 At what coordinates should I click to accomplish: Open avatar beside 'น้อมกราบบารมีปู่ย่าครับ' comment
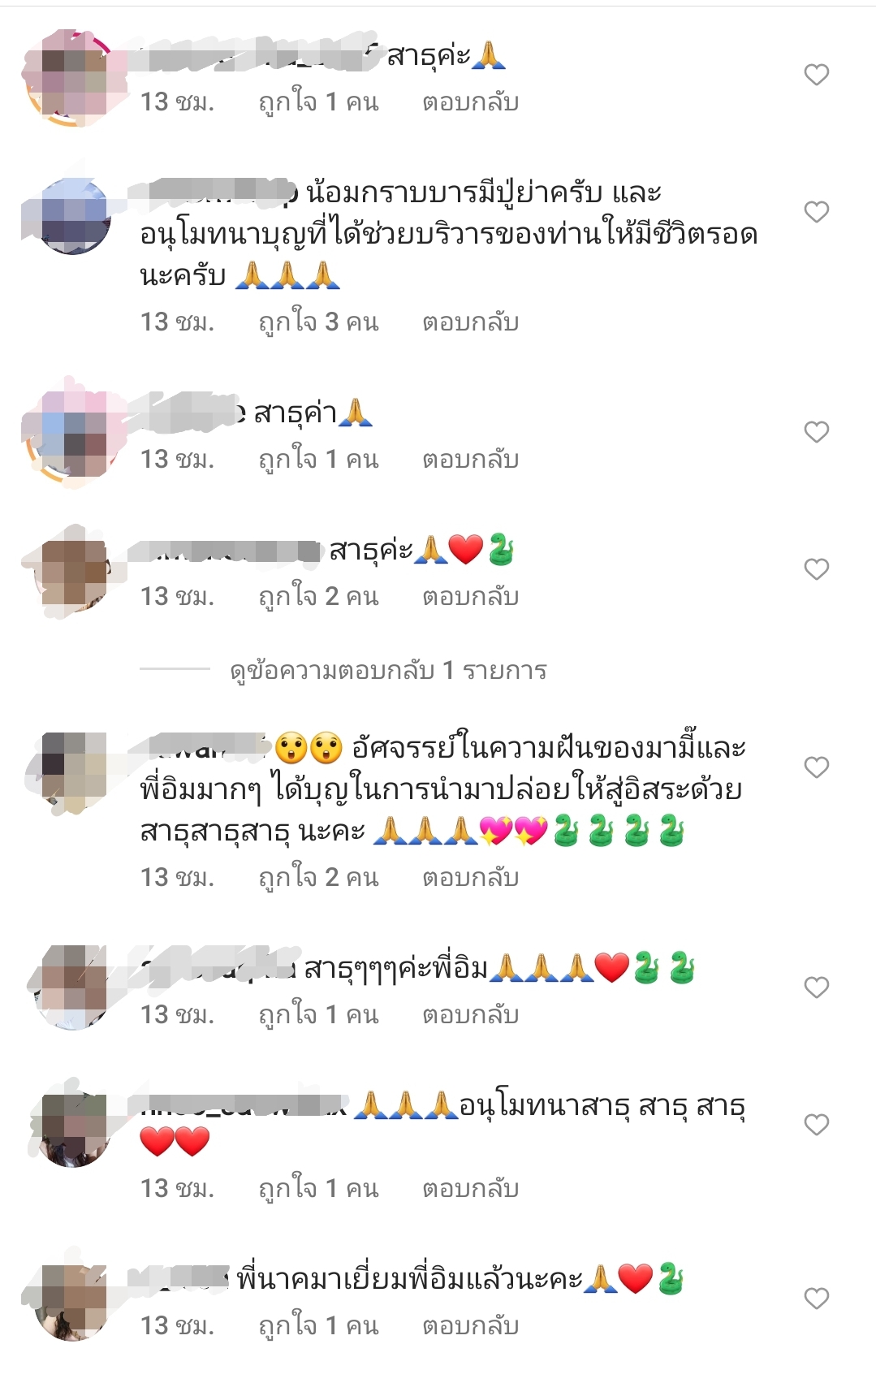73,216
